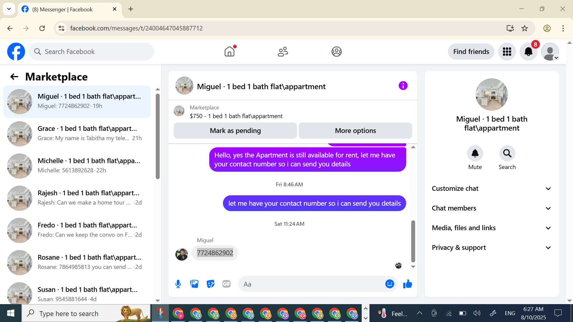Open the Friends tab
Viewport: 573px width, 322px height.
[x=283, y=52]
